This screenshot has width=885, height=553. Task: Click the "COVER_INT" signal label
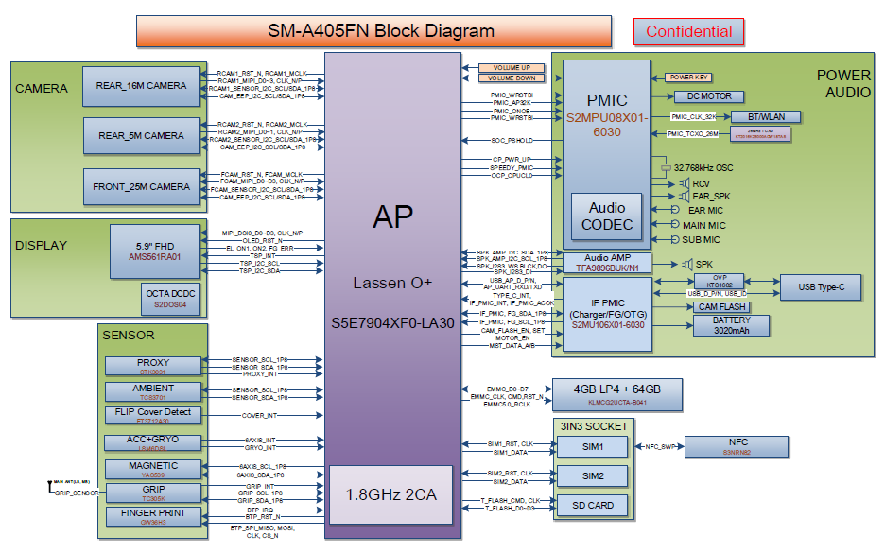click(260, 415)
